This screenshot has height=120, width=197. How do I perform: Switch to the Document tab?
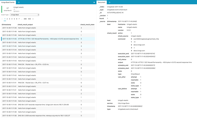[x=102, y=2]
